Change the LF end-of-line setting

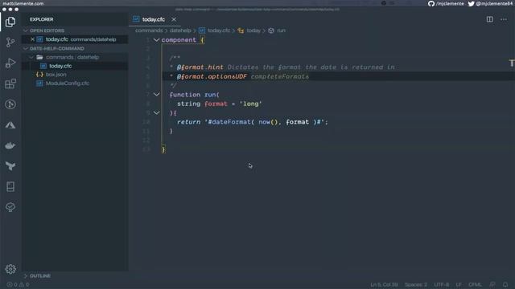point(459,285)
